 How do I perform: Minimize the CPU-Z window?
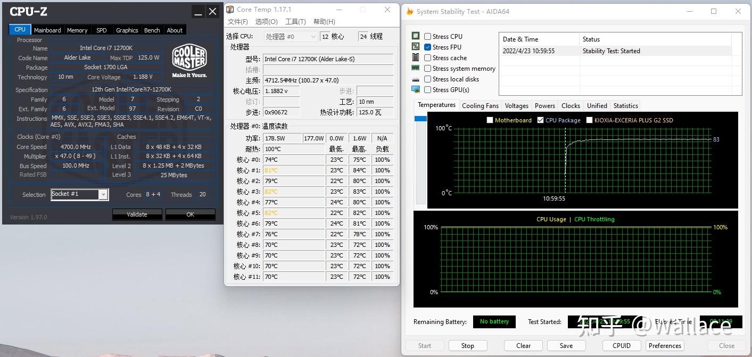[198, 12]
